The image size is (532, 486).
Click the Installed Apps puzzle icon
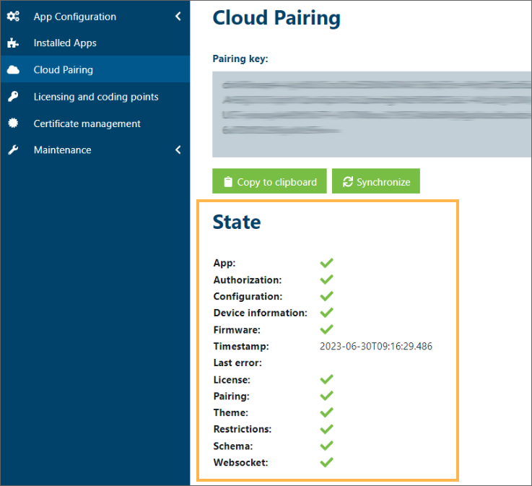pyautogui.click(x=13, y=43)
